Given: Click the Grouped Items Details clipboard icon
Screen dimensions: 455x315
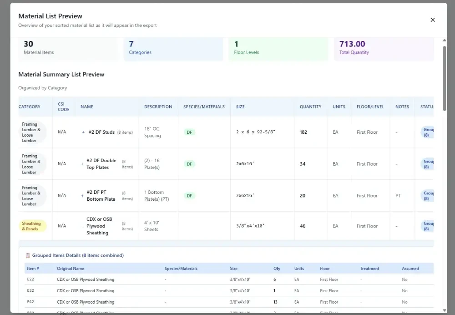Looking at the screenshot, I should (28, 255).
